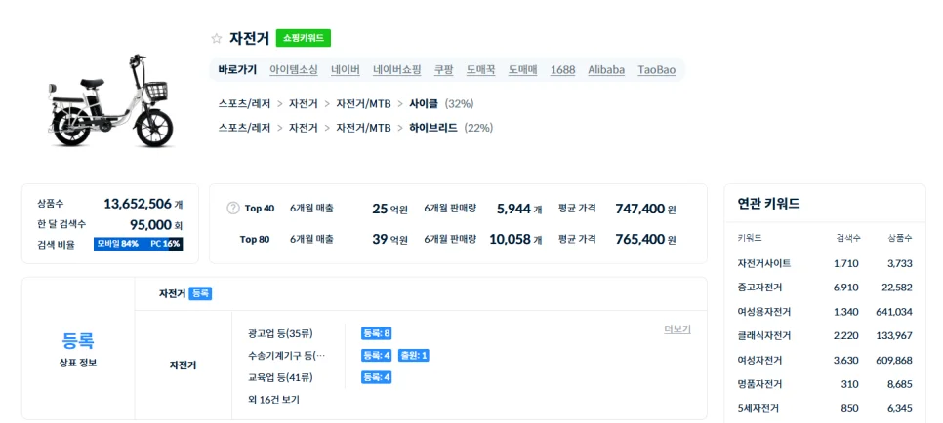Click the 모바일 84% search ratio bar
943x423 pixels.
[119, 244]
